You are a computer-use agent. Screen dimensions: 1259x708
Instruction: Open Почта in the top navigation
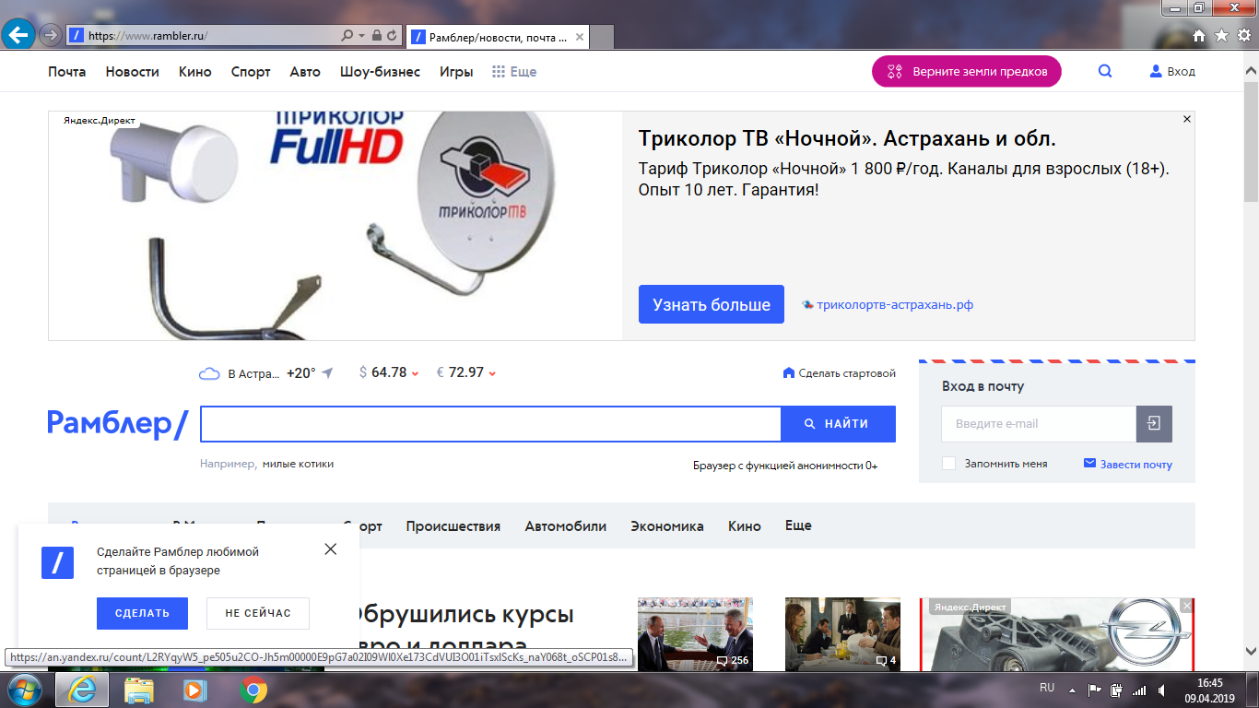tap(67, 71)
